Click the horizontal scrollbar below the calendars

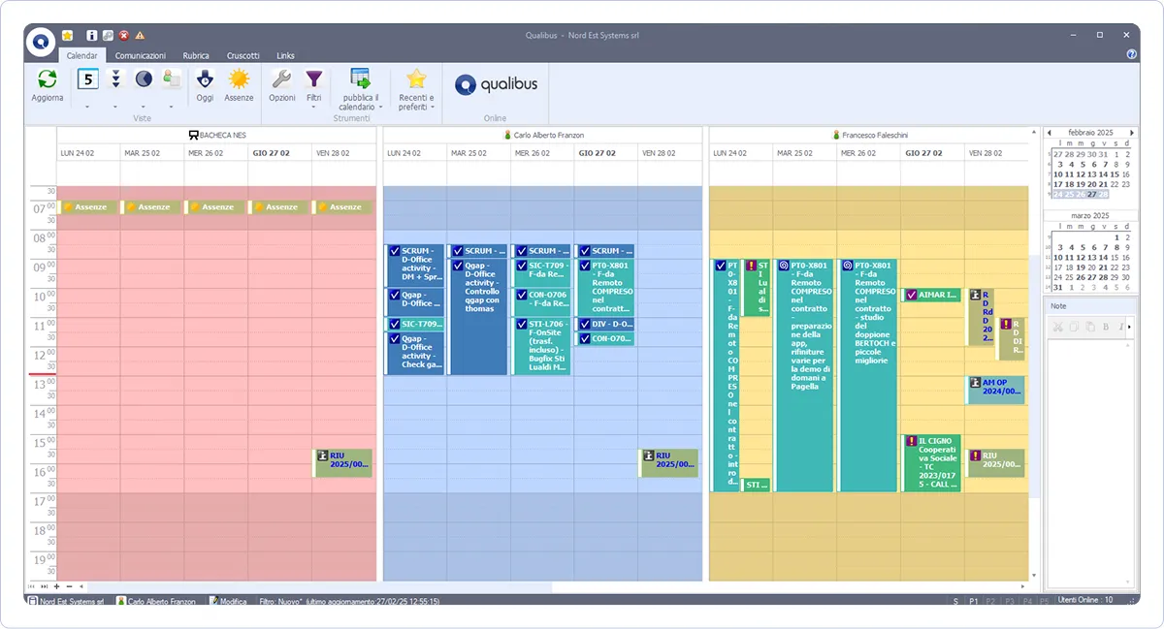[x=320, y=586]
